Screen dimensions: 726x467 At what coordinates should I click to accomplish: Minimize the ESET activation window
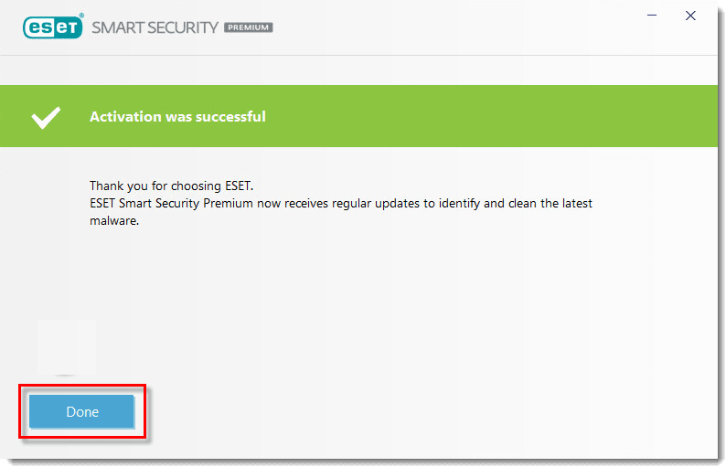652,16
